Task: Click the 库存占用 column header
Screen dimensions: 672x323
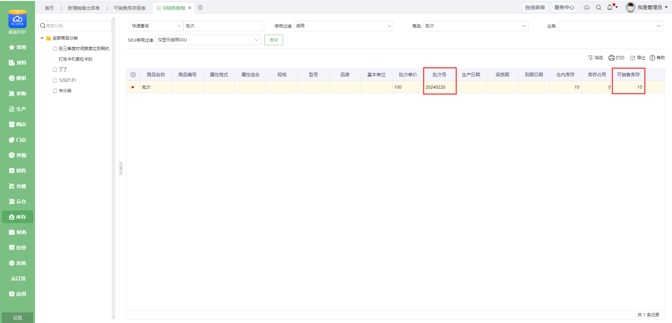Action: [x=597, y=75]
